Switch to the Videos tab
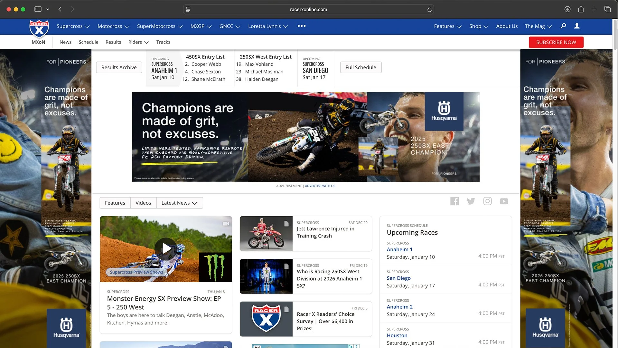The image size is (618, 348). tap(143, 203)
